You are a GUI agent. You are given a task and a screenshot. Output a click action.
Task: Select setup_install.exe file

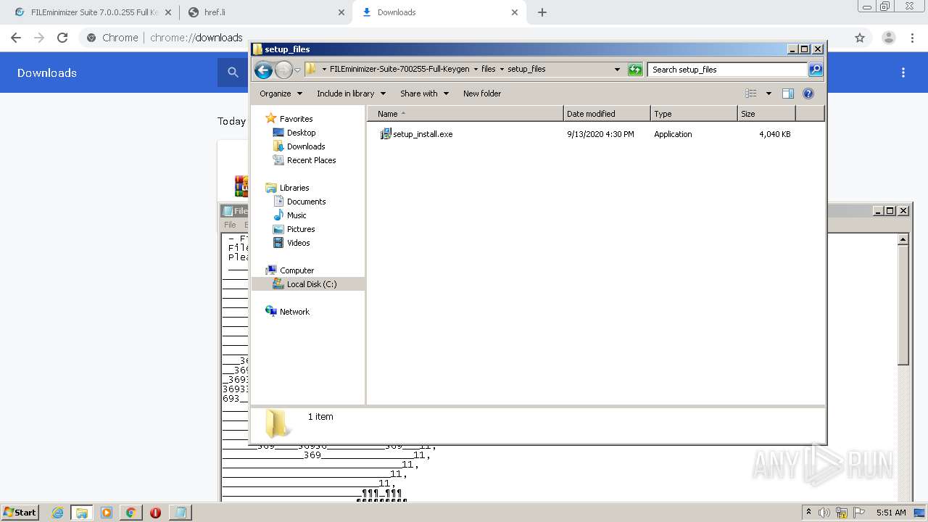(x=416, y=134)
